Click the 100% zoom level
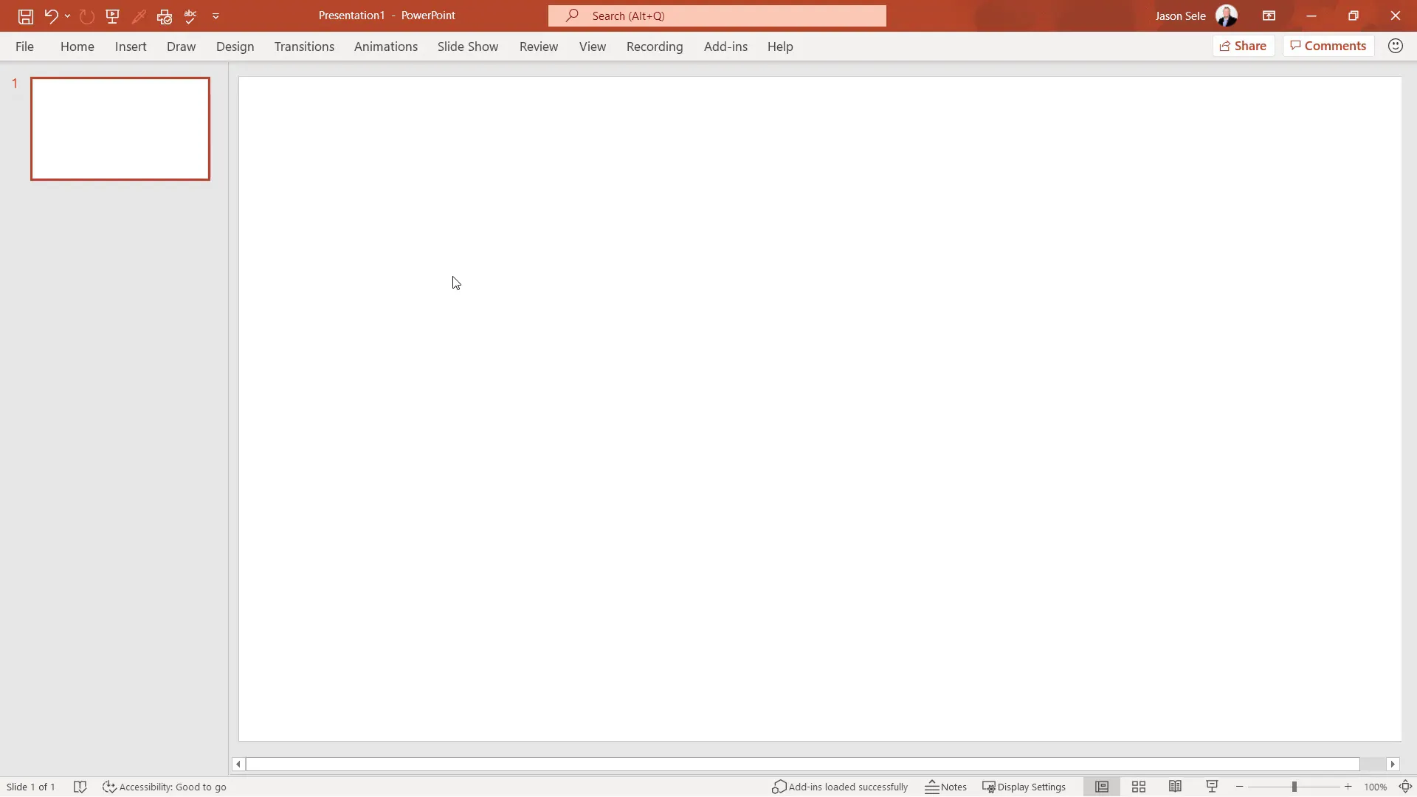 1376,787
